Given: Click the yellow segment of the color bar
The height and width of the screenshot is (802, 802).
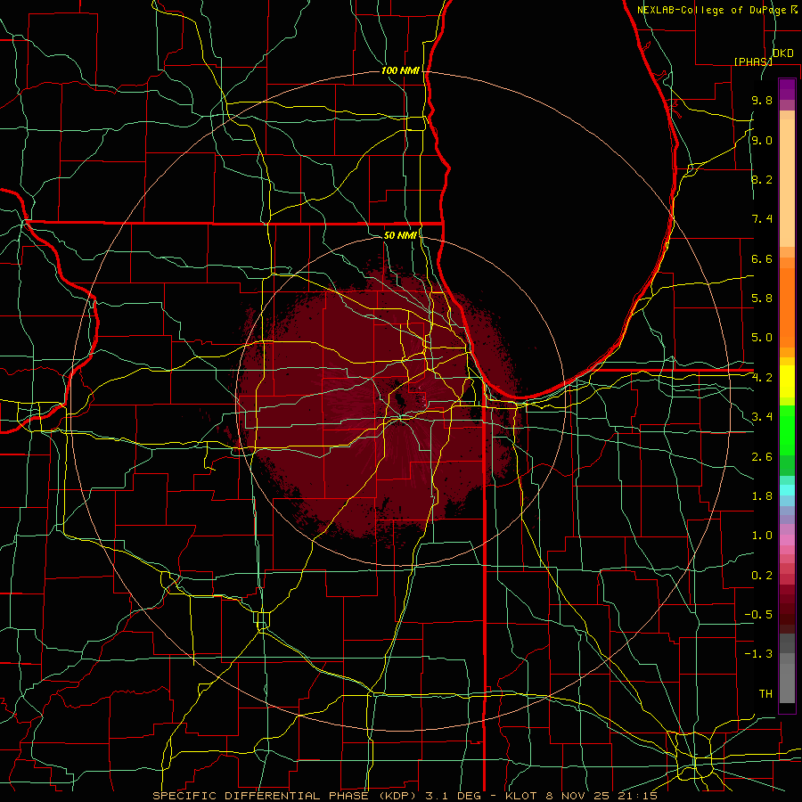Looking at the screenshot, I should 787,381.
